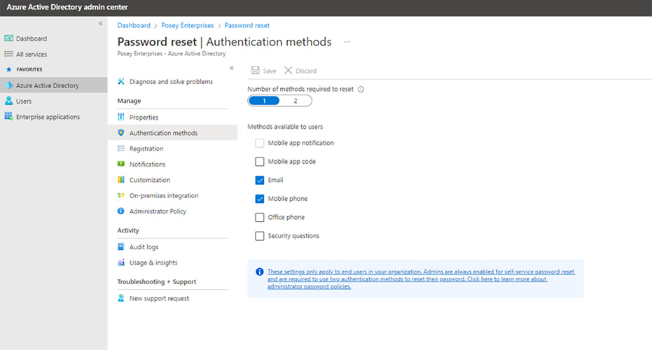This screenshot has height=350, width=652.
Task: Click the Properties bars icon
Action: pos(121,117)
